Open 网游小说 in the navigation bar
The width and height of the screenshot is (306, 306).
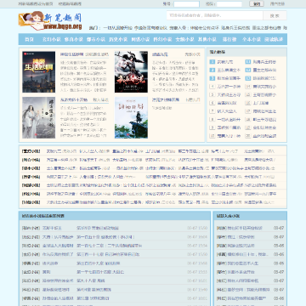(140, 39)
